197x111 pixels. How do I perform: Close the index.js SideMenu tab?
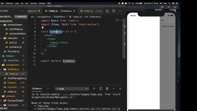click(x=74, y=11)
